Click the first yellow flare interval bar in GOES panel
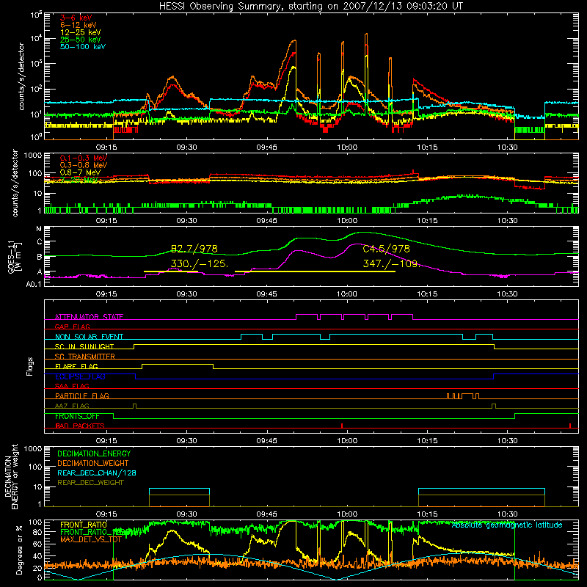Image resolution: width=587 pixels, height=587 pixels. click(171, 271)
